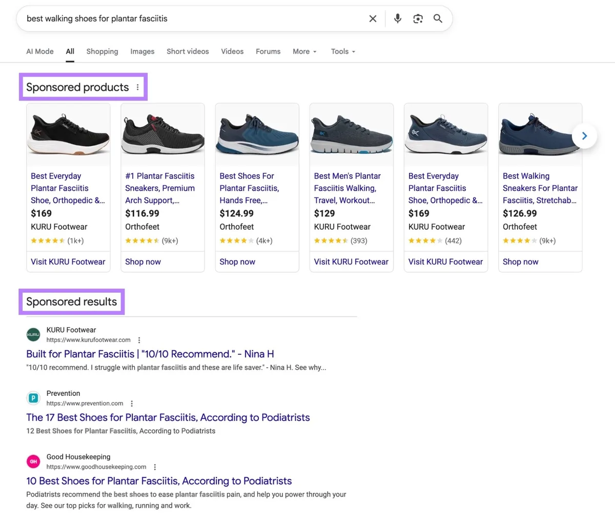This screenshot has width=615, height=520.
Task: Open the three-dot menu next to goodhousekeeping.com
Action: [x=155, y=467]
